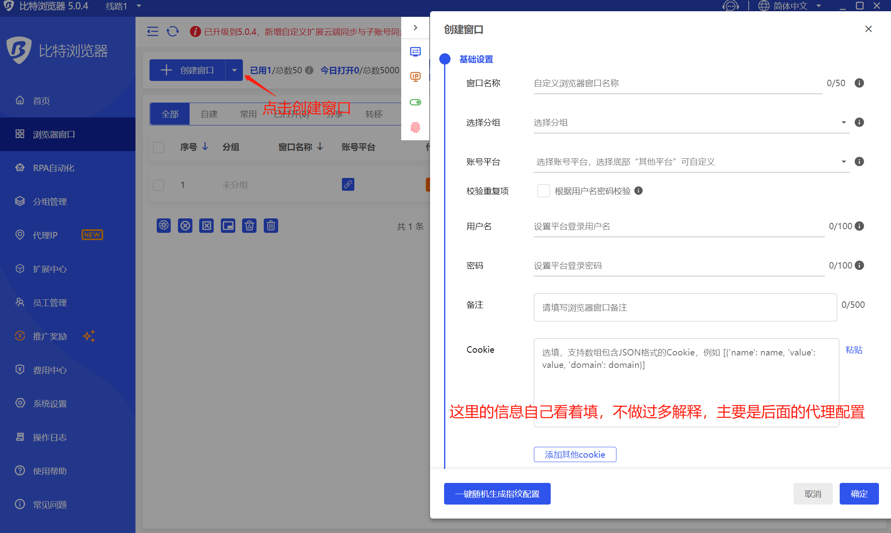891x533 pixels.
Task: Click the window arrangement batch icon
Action: click(x=228, y=226)
